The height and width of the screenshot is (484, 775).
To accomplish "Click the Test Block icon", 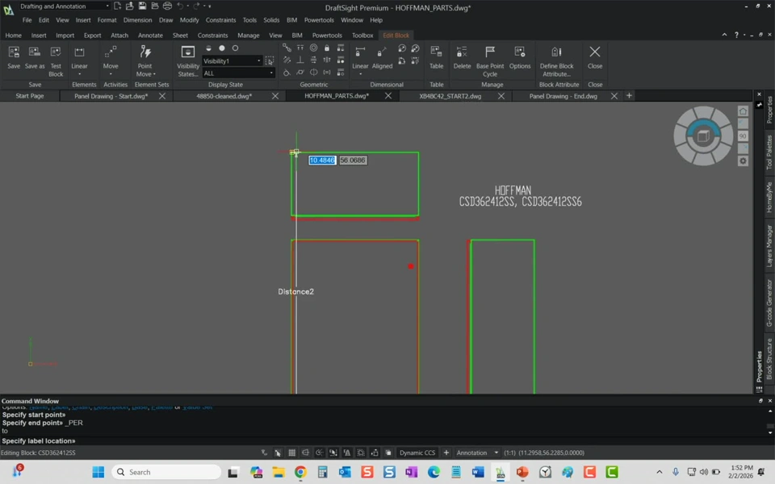I will [x=56, y=59].
